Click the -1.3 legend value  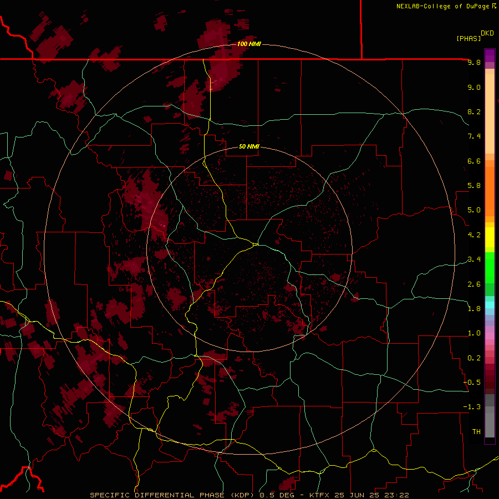pos(472,407)
